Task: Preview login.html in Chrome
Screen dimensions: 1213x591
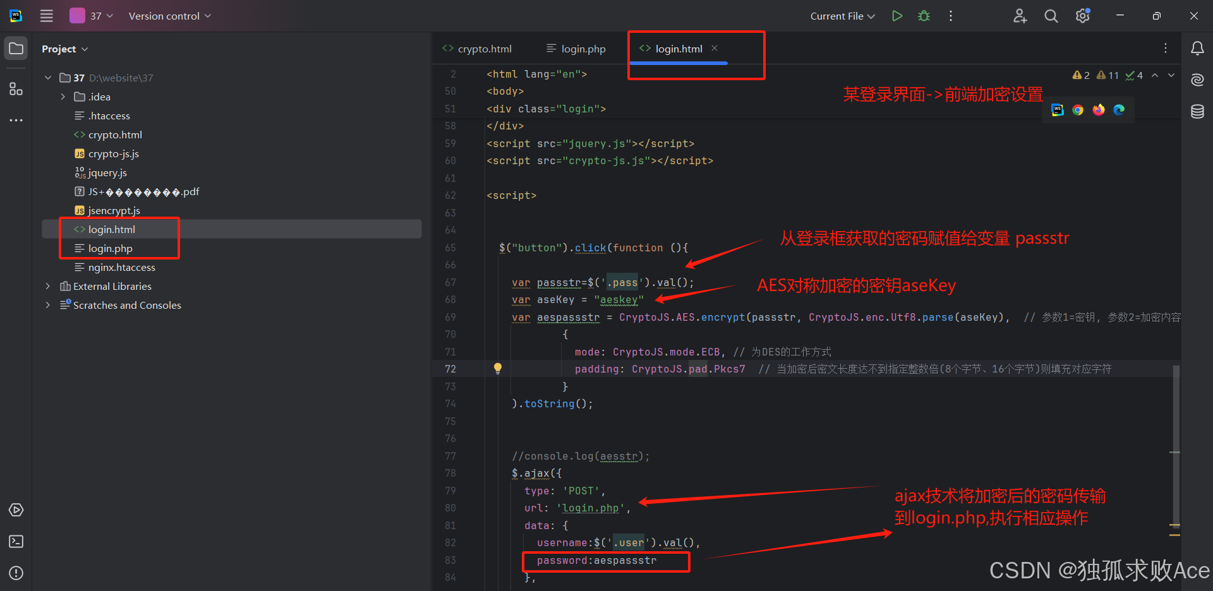Action: click(1077, 109)
